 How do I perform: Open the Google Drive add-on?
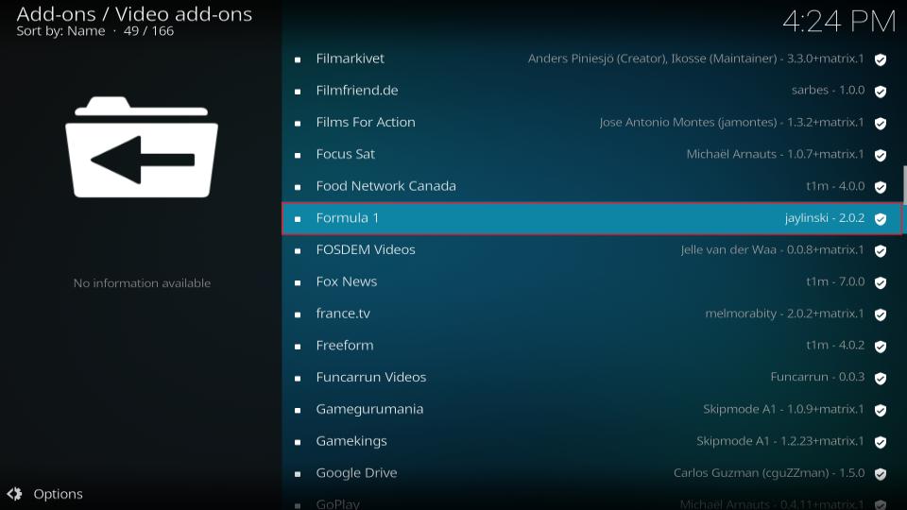click(x=591, y=473)
